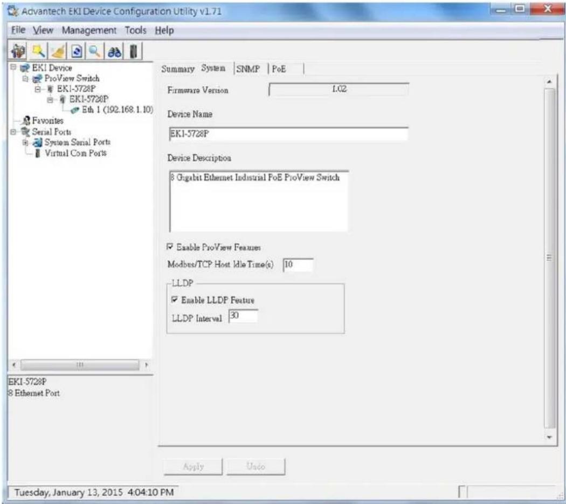Open the Tools menu
The image size is (566, 504).
[136, 30]
